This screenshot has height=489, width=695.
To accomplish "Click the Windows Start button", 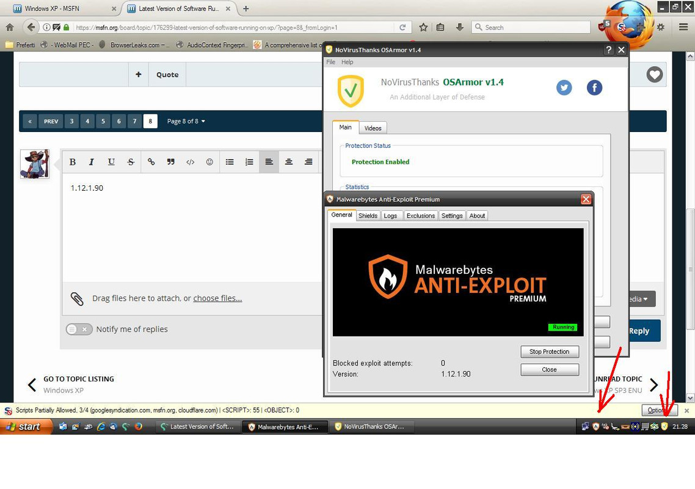I will (x=27, y=427).
